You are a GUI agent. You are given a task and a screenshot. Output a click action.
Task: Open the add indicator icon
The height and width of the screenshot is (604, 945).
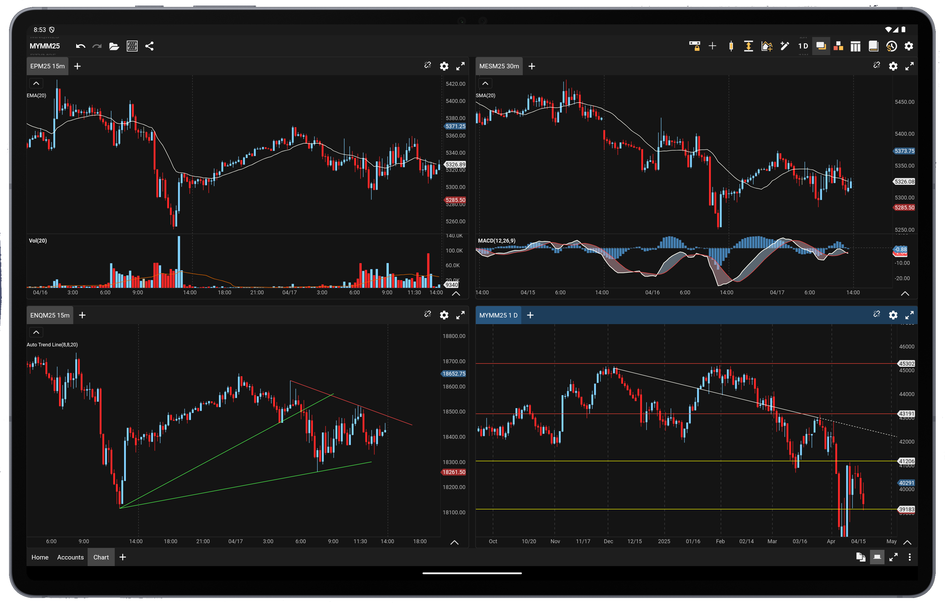tap(766, 46)
